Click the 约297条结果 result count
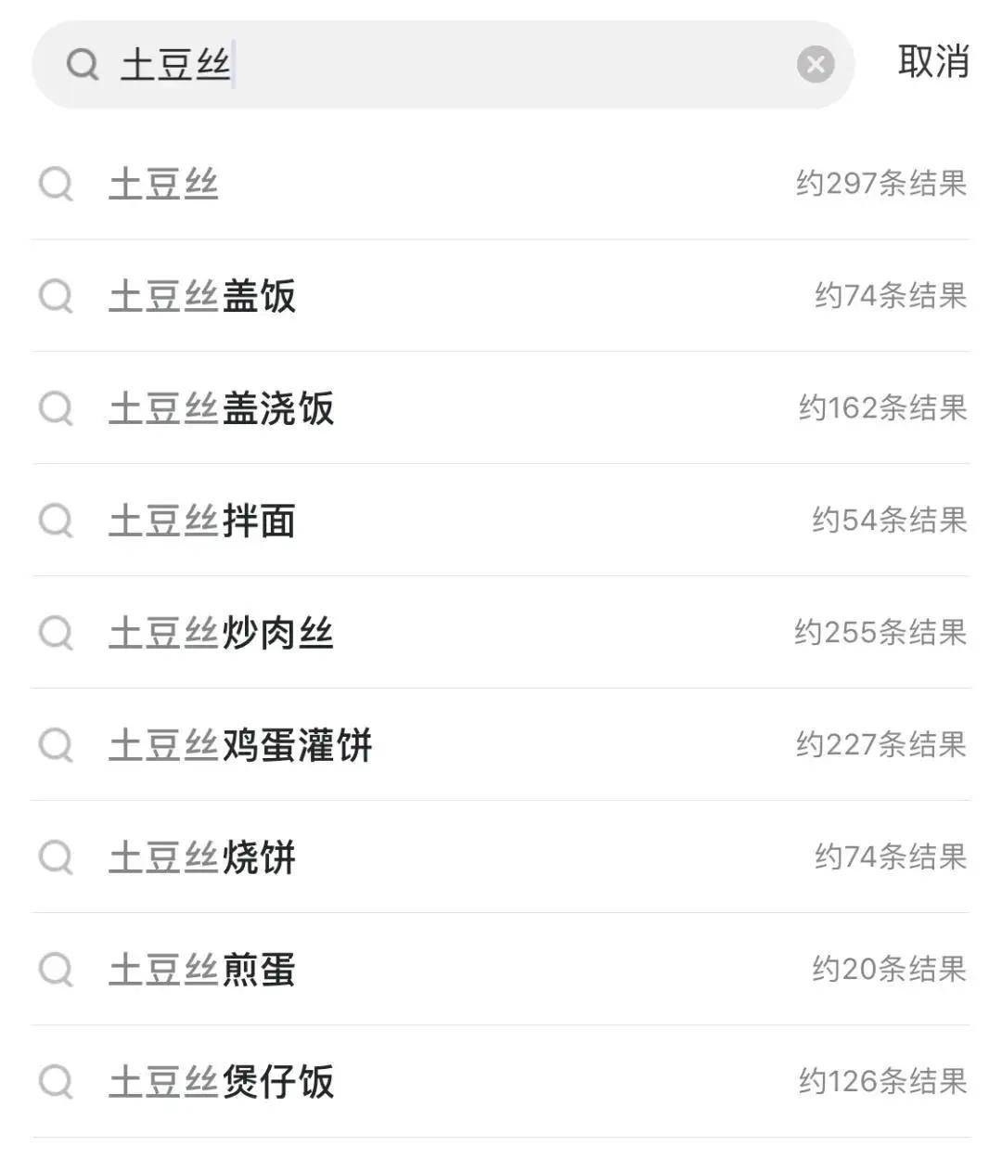1002x1159 pixels. point(881,183)
